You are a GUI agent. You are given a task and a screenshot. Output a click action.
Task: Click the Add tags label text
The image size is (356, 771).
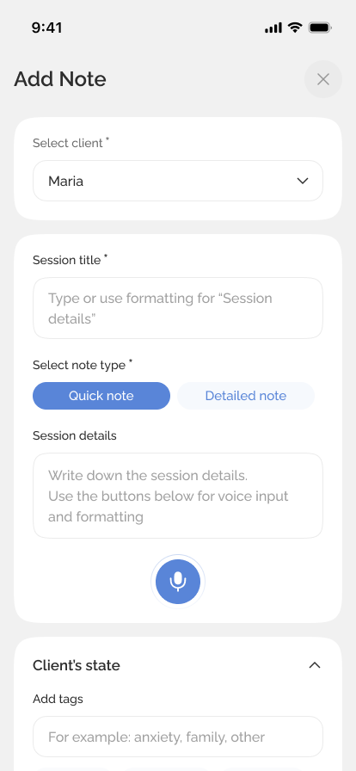pos(58,700)
